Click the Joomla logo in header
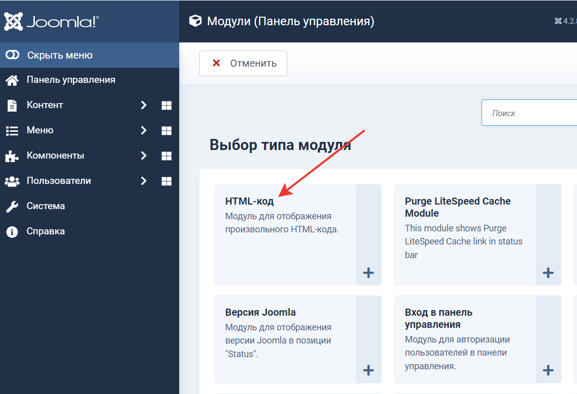The width and height of the screenshot is (577, 394). (51, 21)
